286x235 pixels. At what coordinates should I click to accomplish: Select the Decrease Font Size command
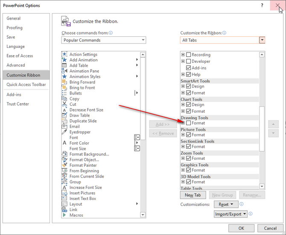[x=101, y=110]
